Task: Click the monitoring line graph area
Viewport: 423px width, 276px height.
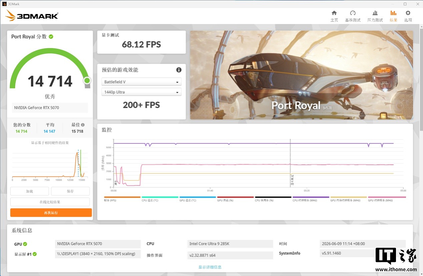Action: [258, 164]
